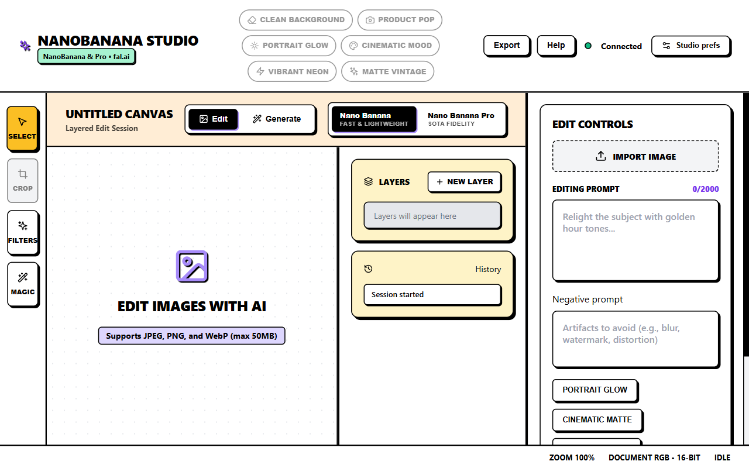Click the Cinematic Matte chip
This screenshot has width=749, height=468.
click(x=597, y=420)
